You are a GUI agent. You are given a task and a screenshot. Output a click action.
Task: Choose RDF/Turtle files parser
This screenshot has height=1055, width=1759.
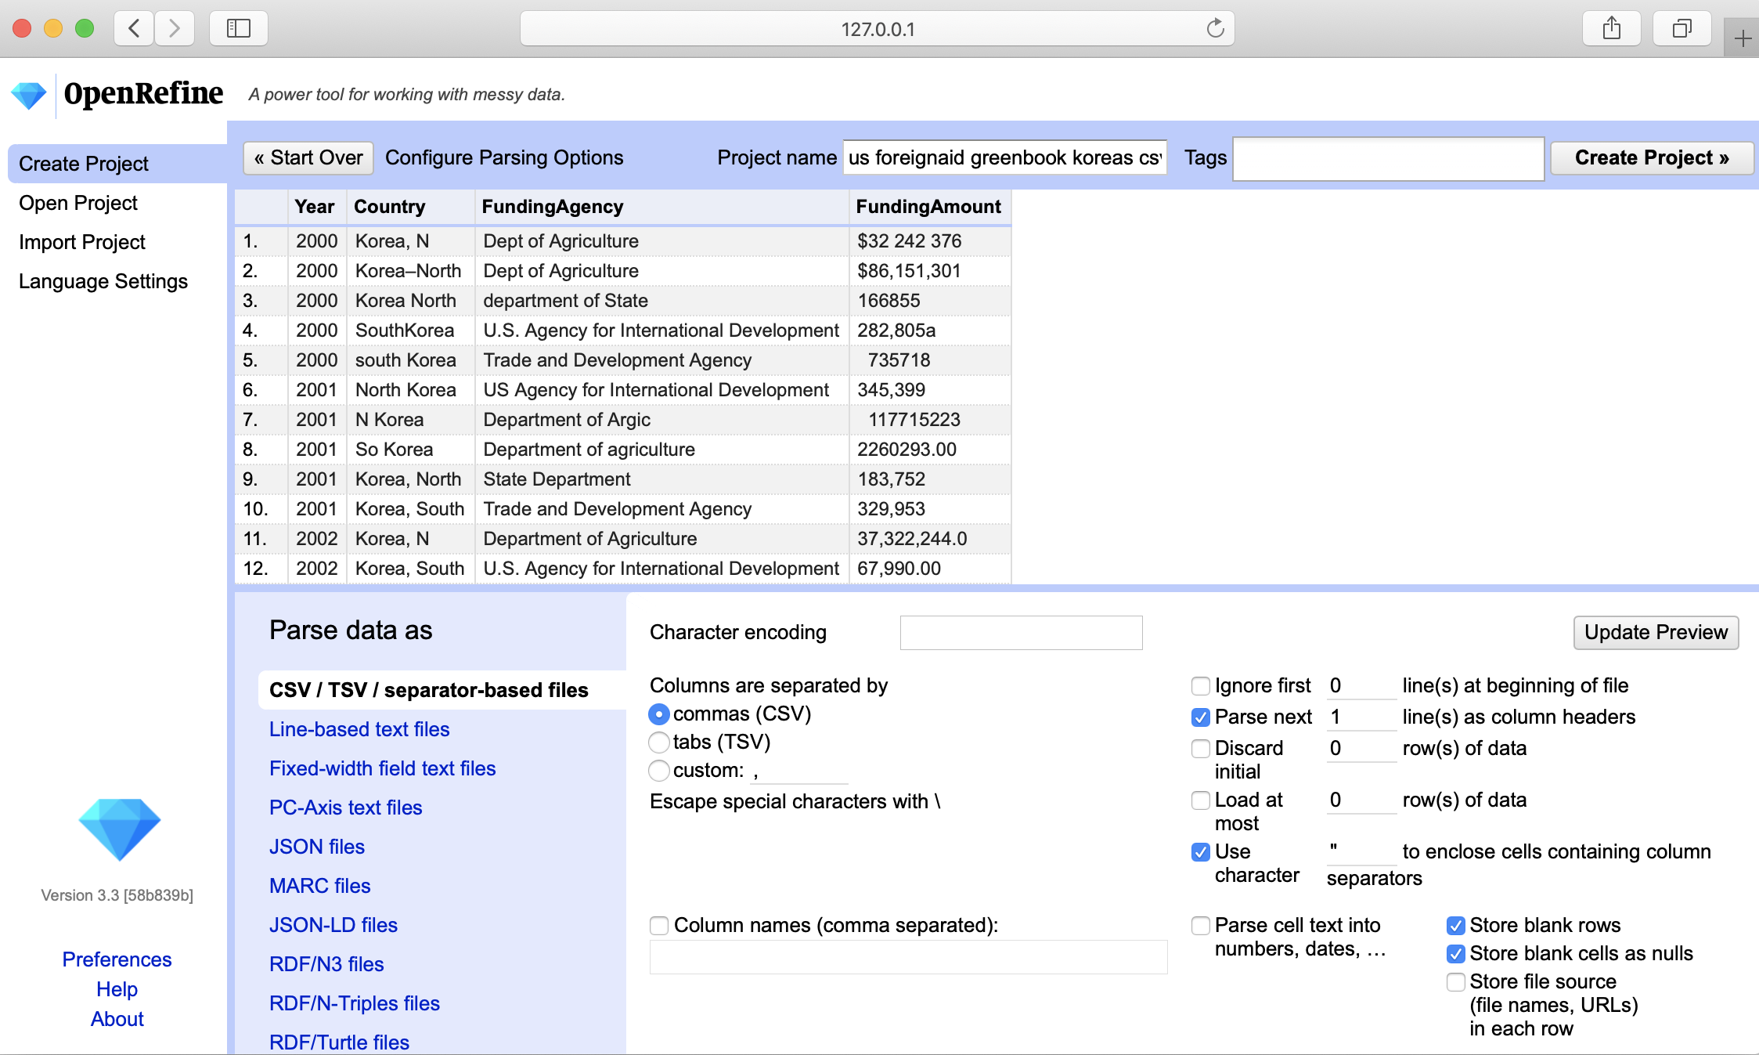point(339,1042)
